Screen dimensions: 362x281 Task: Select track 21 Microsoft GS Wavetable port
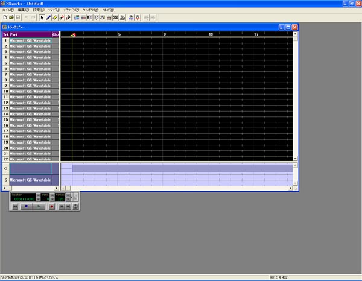click(x=31, y=153)
